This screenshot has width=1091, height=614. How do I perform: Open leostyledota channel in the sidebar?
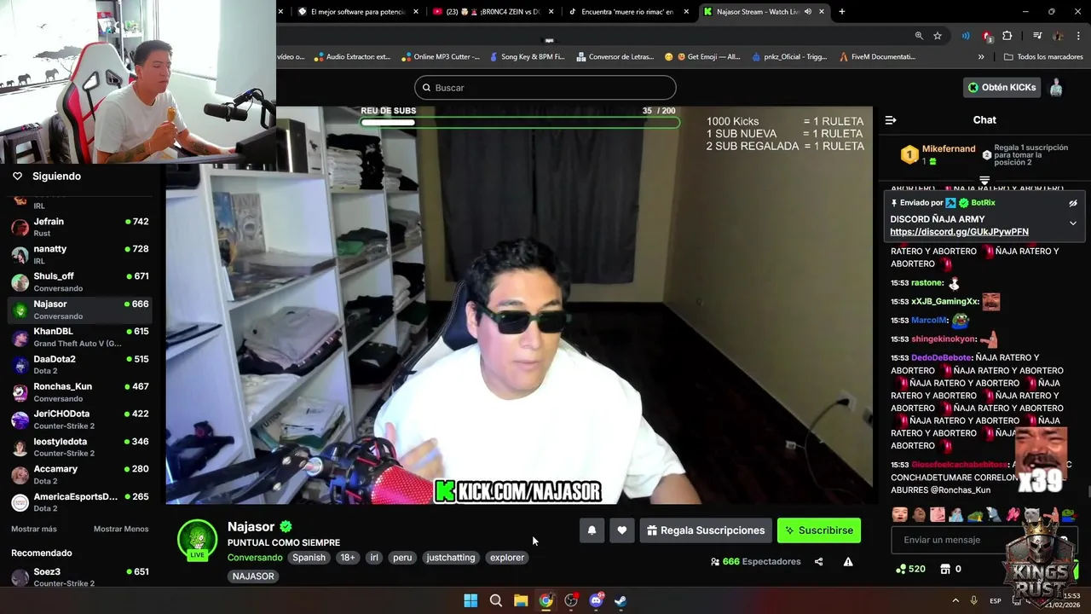pos(81,447)
